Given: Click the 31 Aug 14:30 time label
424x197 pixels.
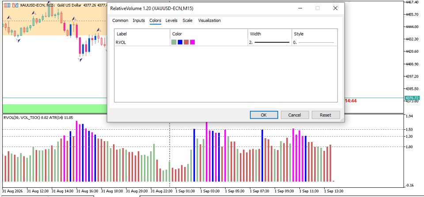Looking at the screenshot, I should pos(63,191).
